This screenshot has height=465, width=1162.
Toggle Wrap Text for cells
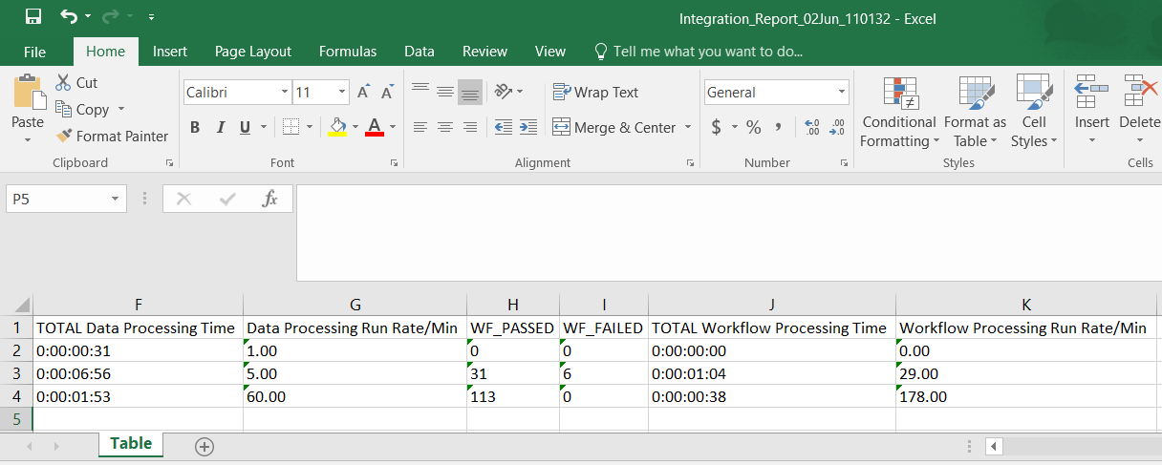tap(595, 93)
